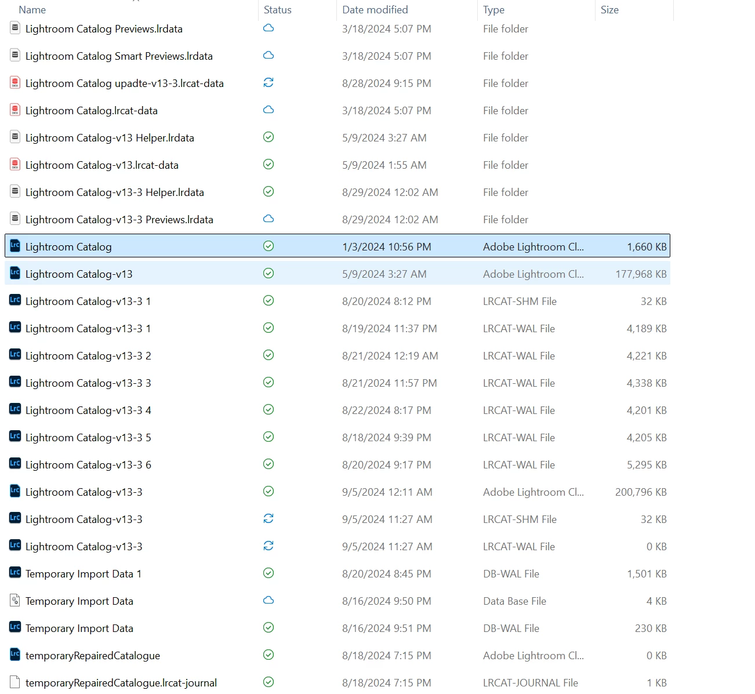Select the Lightroom Catalog-v13.lrcat-data folder name
Screen dimensions: 755x694
(102, 165)
